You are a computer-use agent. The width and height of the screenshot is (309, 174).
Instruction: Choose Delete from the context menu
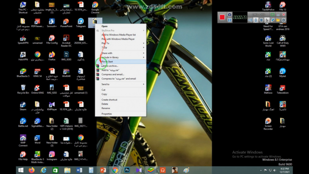[121, 104]
